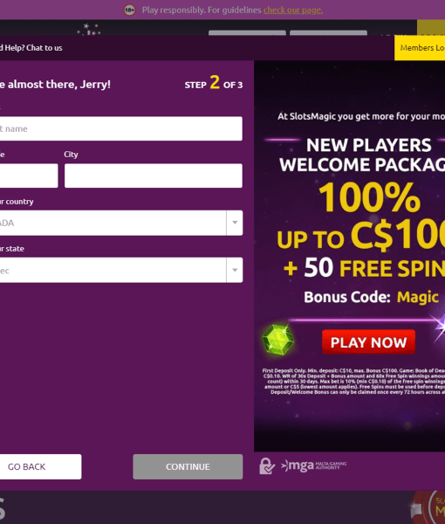Click the Bonus Code Magic text
Screen dimensions: 445x524
pos(371,297)
